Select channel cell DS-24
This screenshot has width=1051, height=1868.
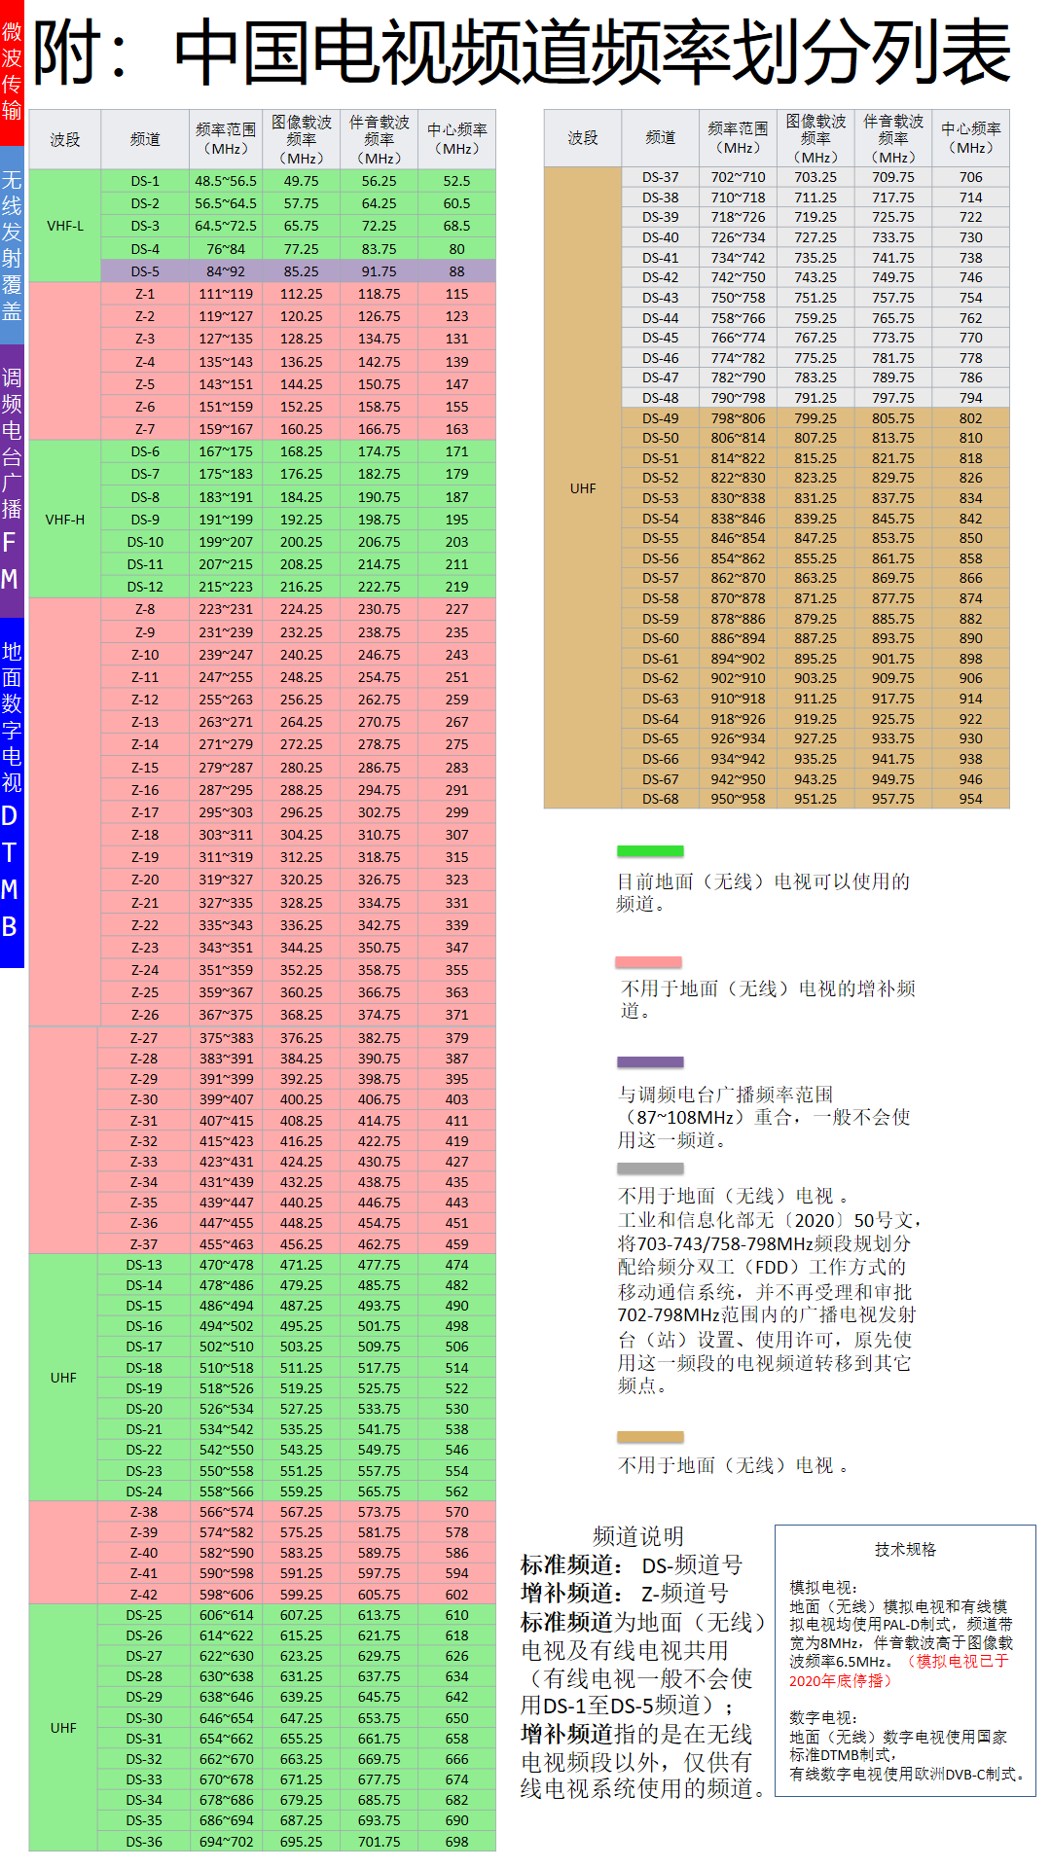(x=144, y=1491)
